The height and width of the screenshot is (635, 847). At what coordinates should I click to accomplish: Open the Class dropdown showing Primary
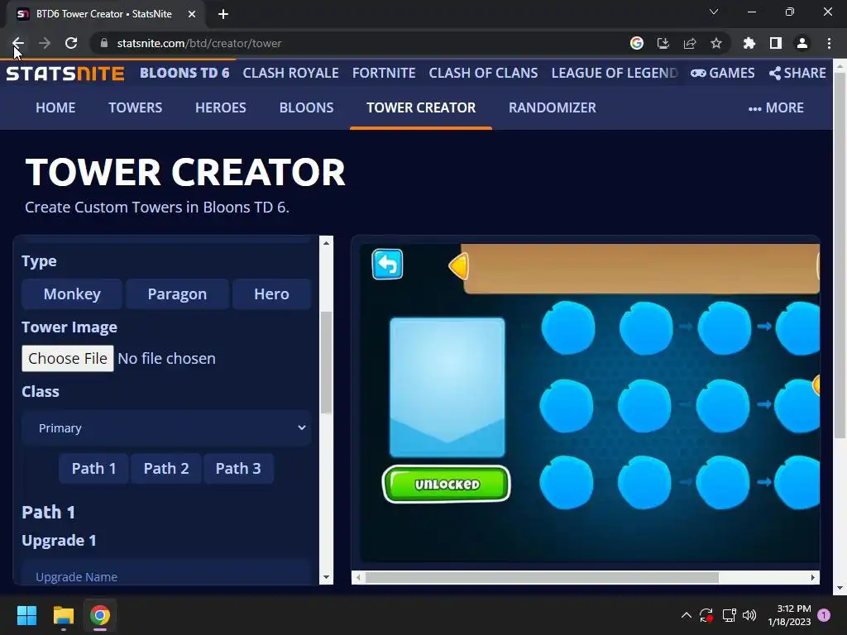166,427
